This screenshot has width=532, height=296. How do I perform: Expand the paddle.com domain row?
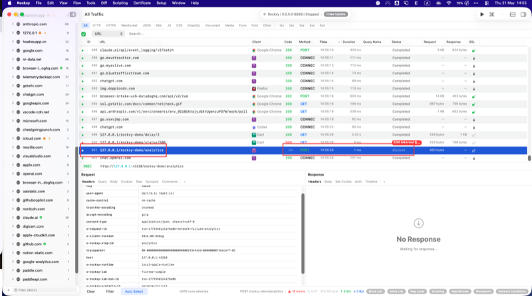point(13,270)
